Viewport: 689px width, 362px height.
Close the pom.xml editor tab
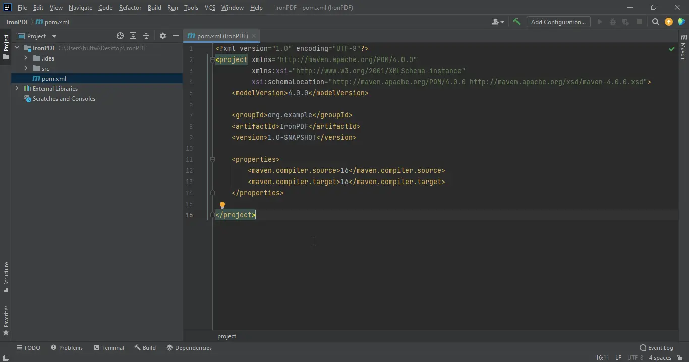(x=254, y=36)
